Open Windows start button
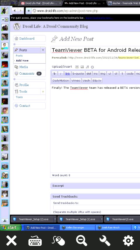 click(11, 227)
